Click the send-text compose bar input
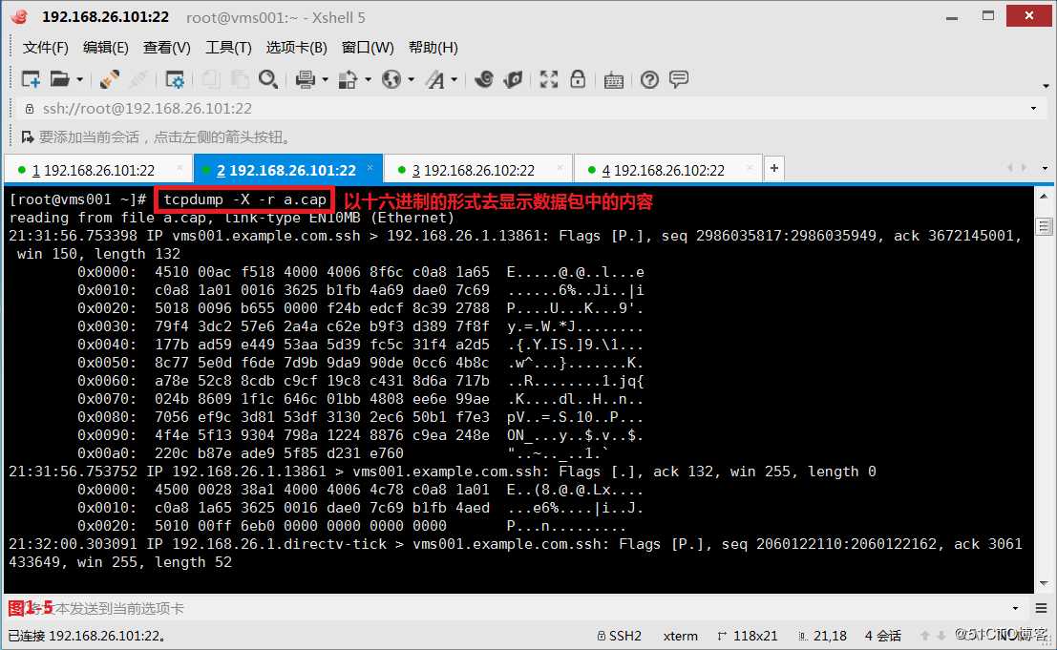The height and width of the screenshot is (650, 1057). pos(505,608)
